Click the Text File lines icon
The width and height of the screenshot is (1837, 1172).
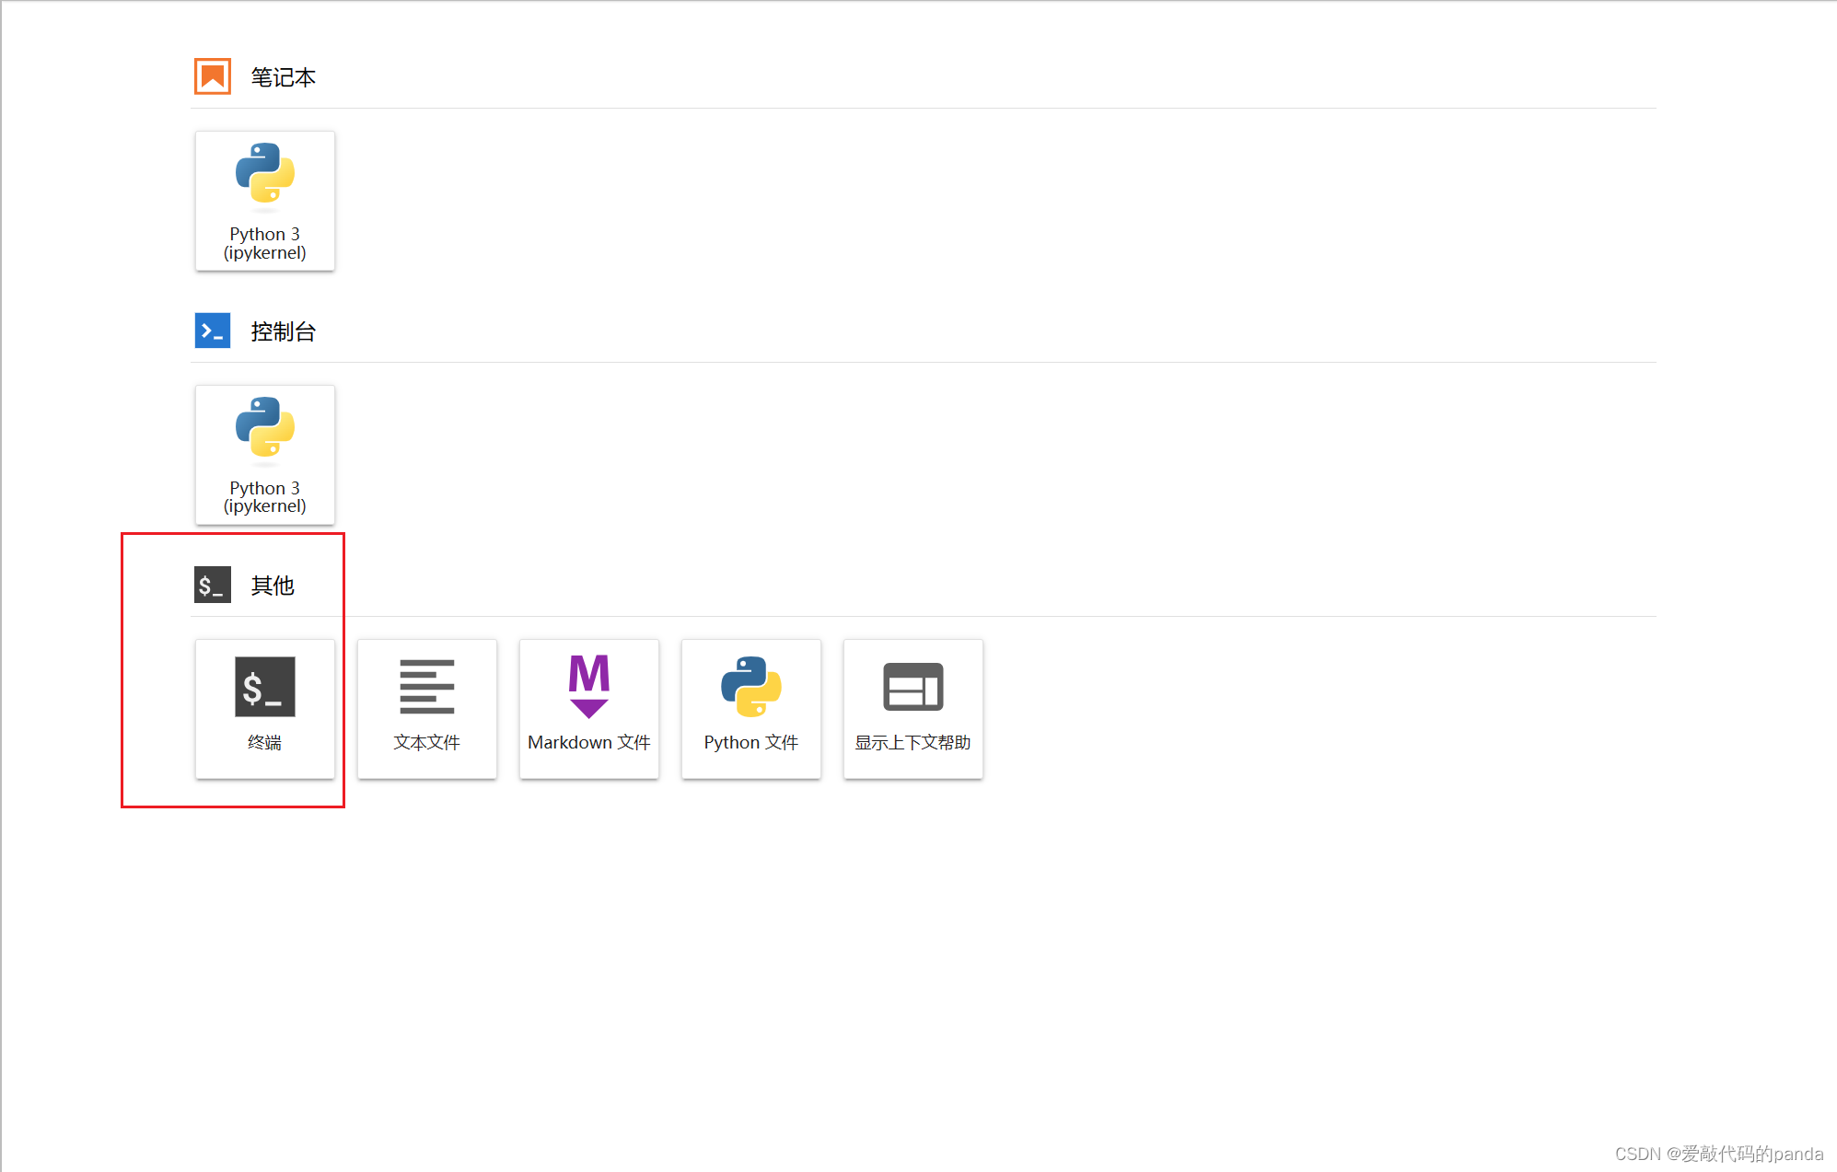click(x=426, y=687)
